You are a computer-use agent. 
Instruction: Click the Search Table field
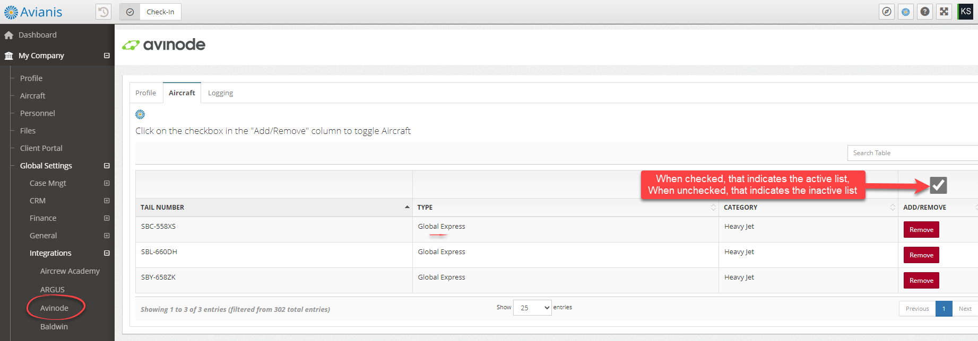click(x=912, y=153)
